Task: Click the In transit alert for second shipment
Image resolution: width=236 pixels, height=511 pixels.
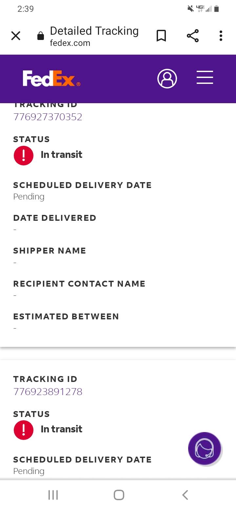Action: (x=23, y=430)
